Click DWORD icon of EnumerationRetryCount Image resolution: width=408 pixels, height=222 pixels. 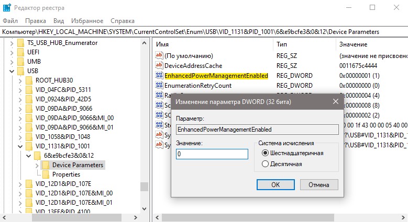coord(159,85)
